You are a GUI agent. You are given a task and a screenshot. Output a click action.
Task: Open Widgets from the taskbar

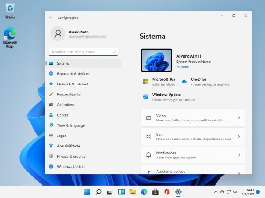121,192
